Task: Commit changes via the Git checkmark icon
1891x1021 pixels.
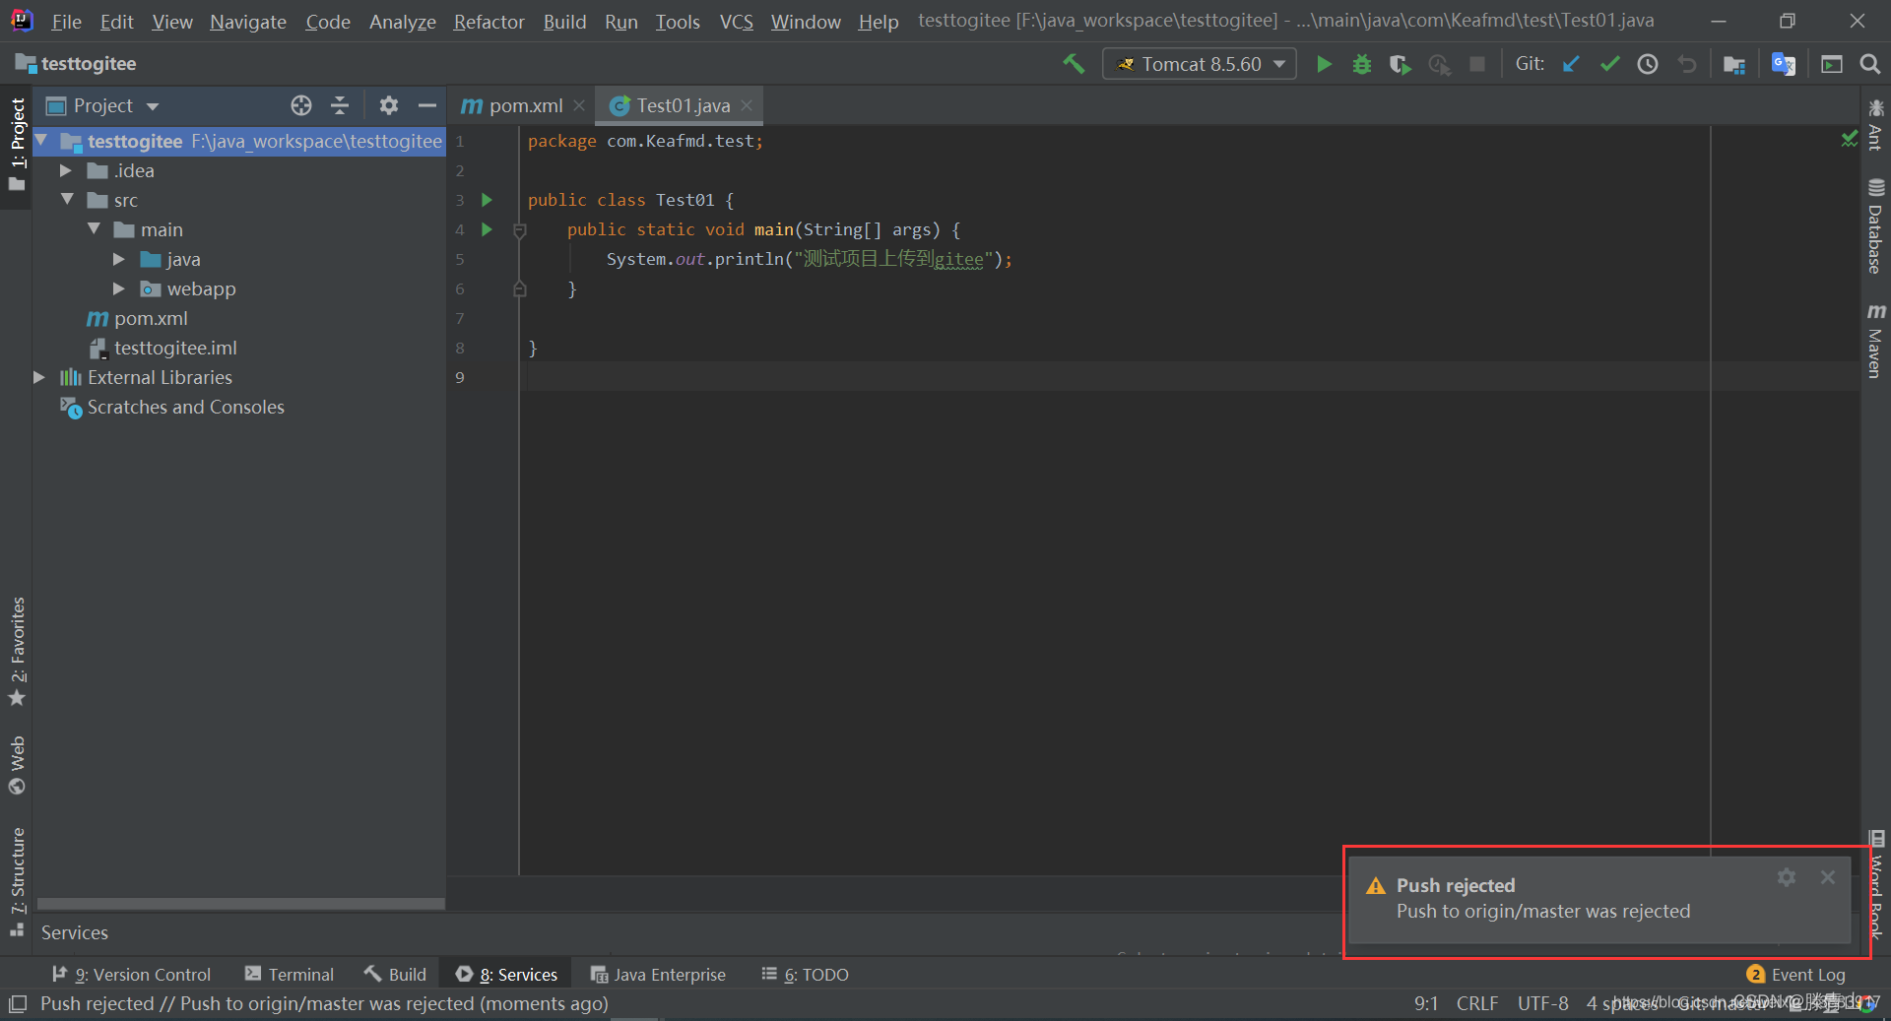Action: tap(1609, 63)
